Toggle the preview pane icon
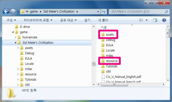The height and width of the screenshot is (102, 172). pyautogui.click(x=155, y=20)
